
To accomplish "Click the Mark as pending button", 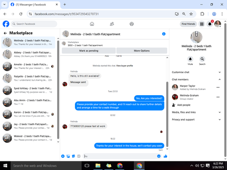I will tap(89, 51).
